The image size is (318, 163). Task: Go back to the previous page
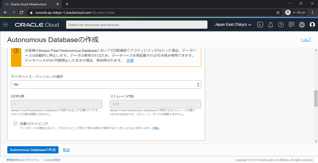tap(6, 12)
